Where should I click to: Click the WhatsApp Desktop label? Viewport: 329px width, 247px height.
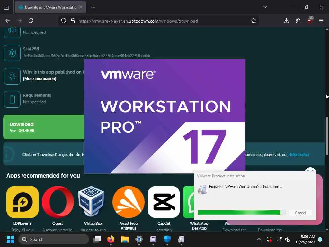tap(199, 226)
